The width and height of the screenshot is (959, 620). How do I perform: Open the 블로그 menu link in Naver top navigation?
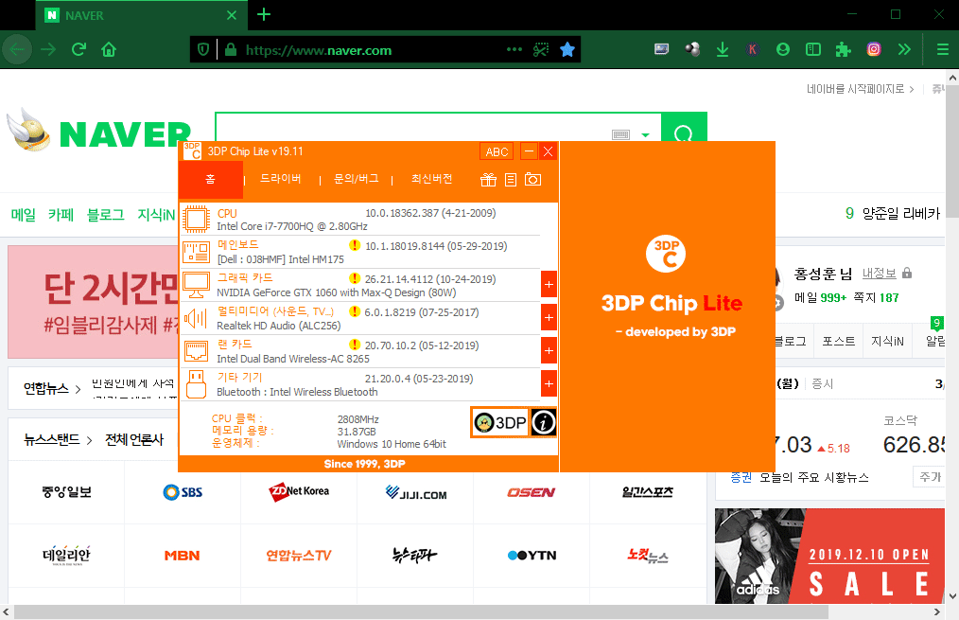[x=105, y=215]
